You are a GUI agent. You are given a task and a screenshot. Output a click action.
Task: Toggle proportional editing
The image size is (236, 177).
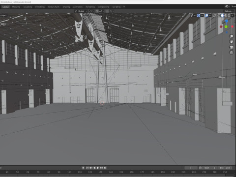tap(107, 11)
